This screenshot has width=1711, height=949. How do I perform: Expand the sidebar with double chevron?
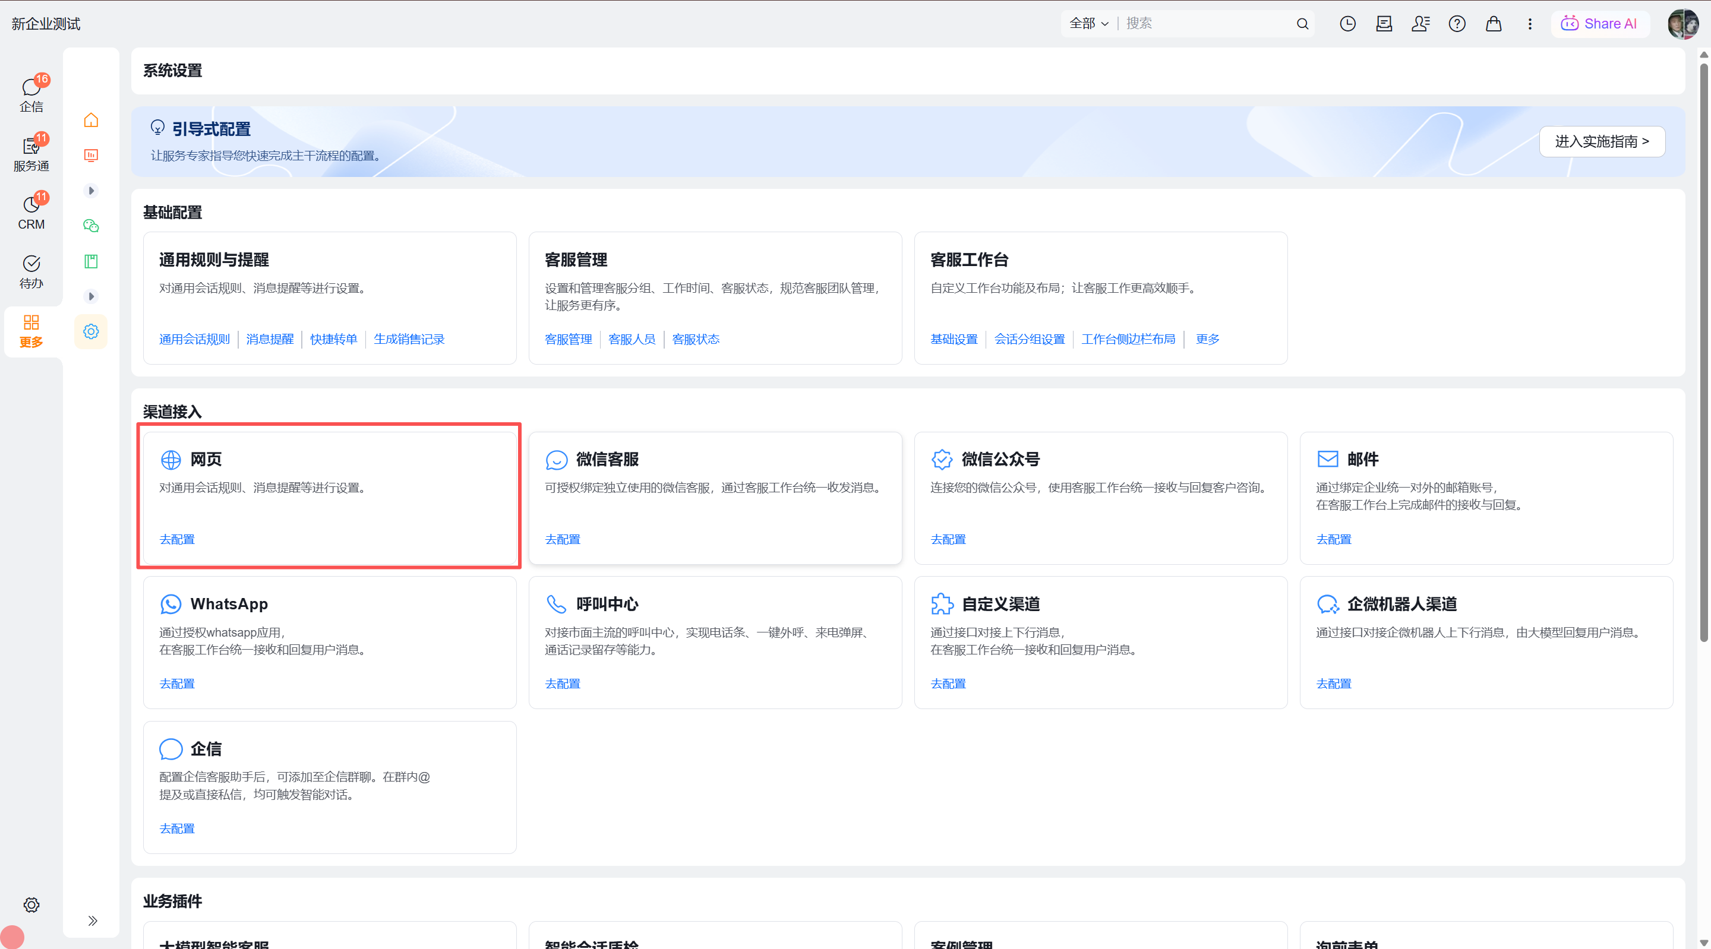92,920
